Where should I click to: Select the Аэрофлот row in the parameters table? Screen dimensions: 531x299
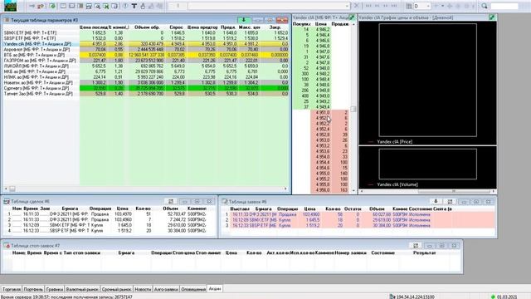click(x=146, y=49)
